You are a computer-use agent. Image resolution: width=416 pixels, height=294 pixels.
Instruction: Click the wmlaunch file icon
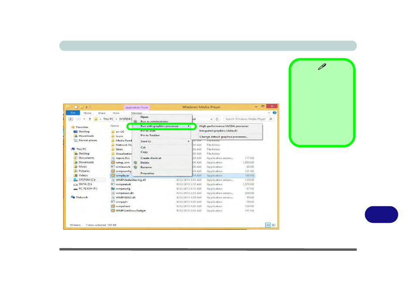click(x=113, y=167)
